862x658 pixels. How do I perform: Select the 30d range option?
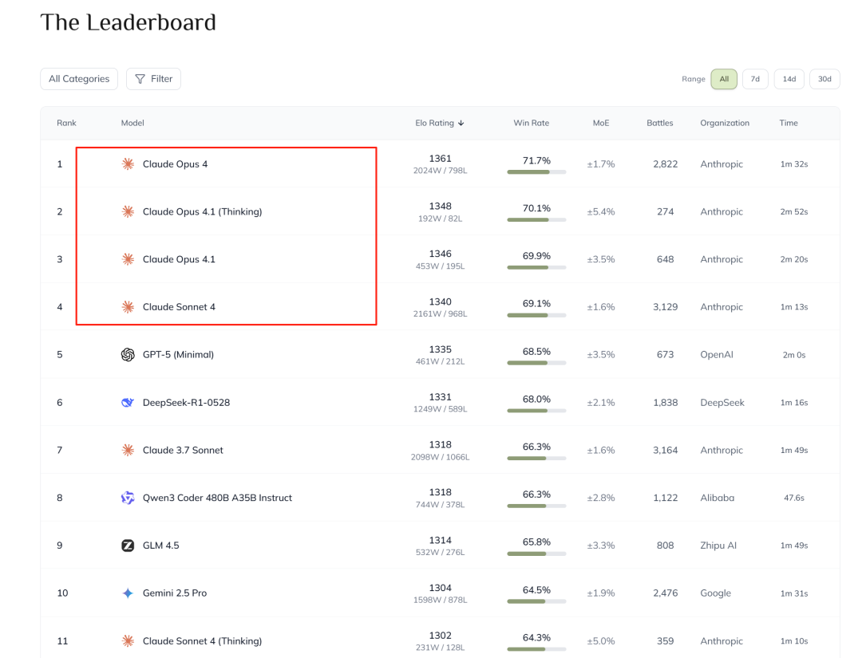[824, 79]
